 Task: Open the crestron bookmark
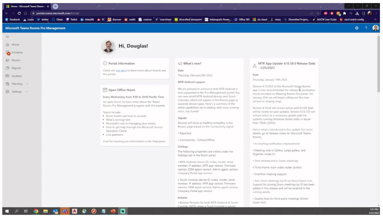pos(145,20)
